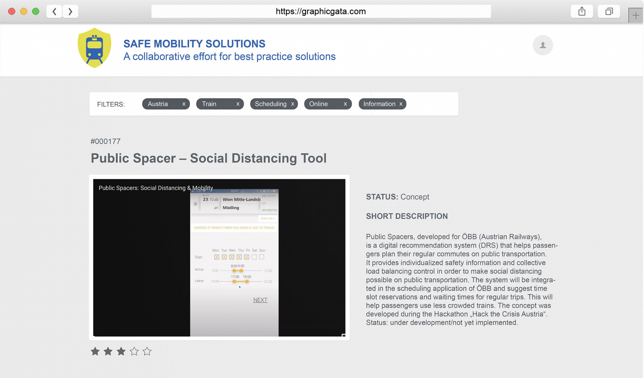
Task: Click the SHORT DESCRIPTION heading
Action: coord(407,216)
